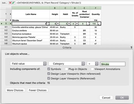This screenshot has height=104, width=134.
Task: Click Coronilla valentina subsp. glauca 'Citrina' cell
Action: click(31, 27)
